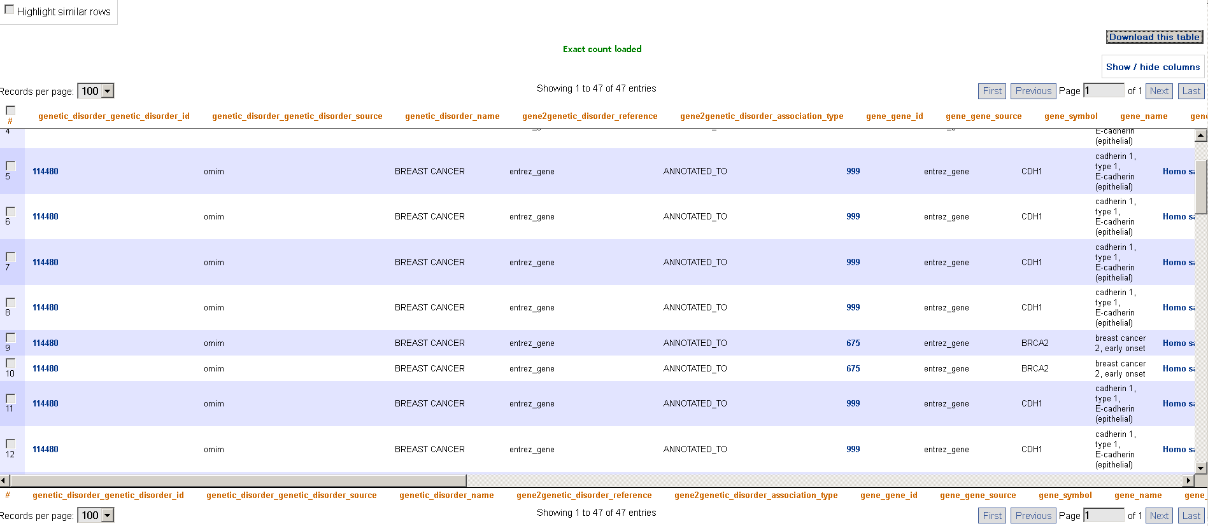The width and height of the screenshot is (1208, 526).
Task: Open gene ID 999 link in row 11
Action: coord(853,403)
